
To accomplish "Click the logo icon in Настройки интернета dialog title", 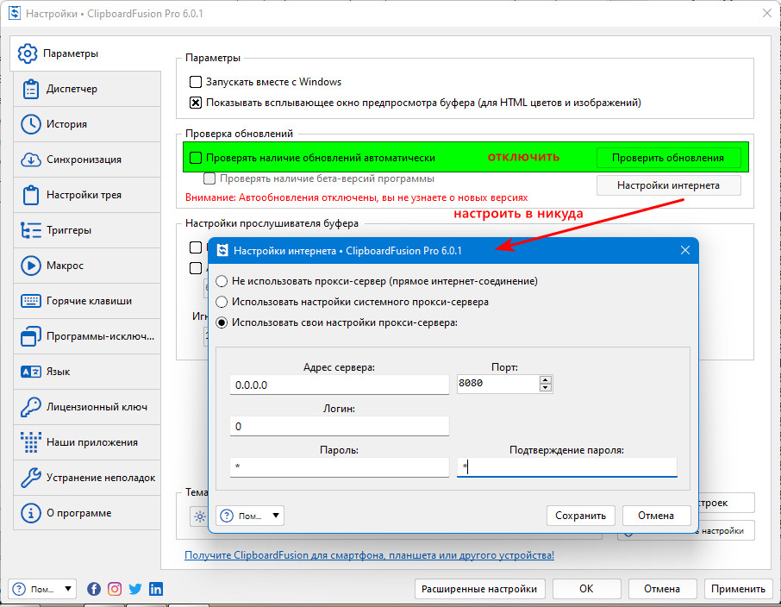I will [222, 250].
